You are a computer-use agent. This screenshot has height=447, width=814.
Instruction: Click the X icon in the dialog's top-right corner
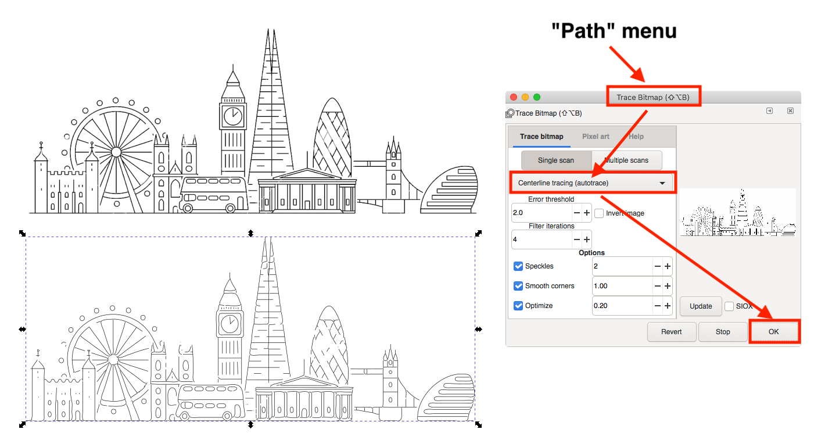790,110
